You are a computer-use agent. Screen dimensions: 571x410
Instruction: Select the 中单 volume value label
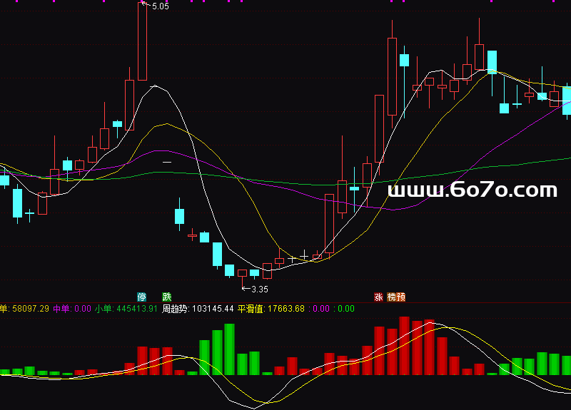pyautogui.click(x=72, y=309)
